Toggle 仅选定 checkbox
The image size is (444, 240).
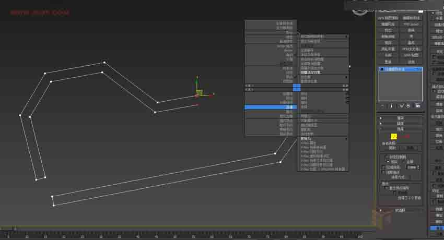[x=394, y=193]
